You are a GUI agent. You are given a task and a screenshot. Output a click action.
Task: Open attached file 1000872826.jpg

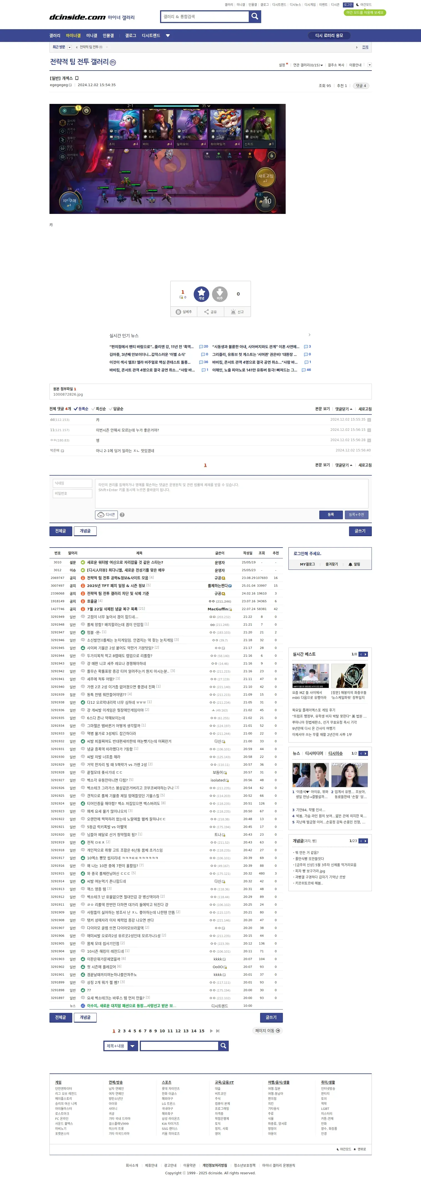click(68, 395)
